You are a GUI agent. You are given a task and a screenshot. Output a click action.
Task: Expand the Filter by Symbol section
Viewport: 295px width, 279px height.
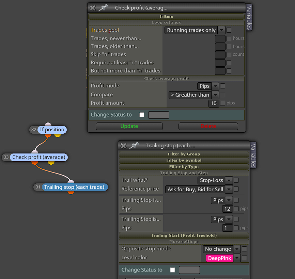(x=184, y=160)
